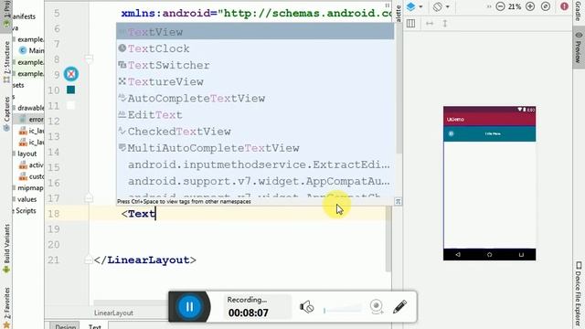Viewport: 585px width, 329px height.
Task: Open the Gradle side tab
Action: click(579, 11)
